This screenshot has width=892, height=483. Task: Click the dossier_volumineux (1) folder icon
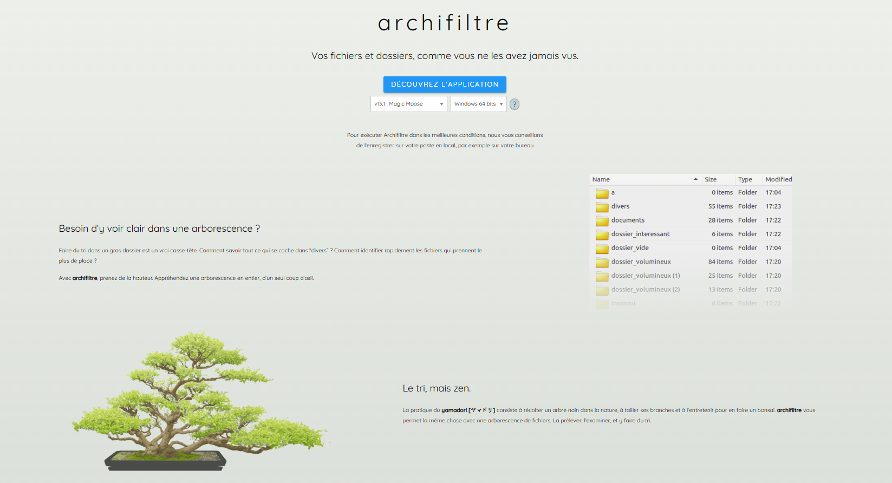coord(602,276)
